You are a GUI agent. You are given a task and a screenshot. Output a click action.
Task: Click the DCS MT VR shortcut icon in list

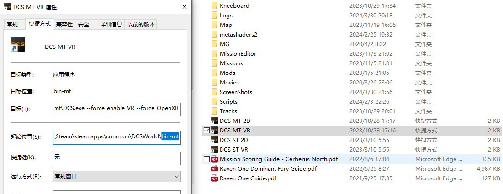tap(214, 131)
